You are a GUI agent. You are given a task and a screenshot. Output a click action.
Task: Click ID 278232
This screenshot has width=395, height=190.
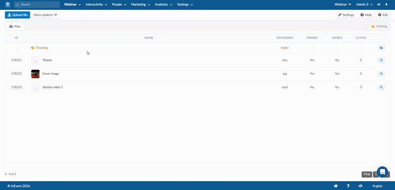point(16,74)
